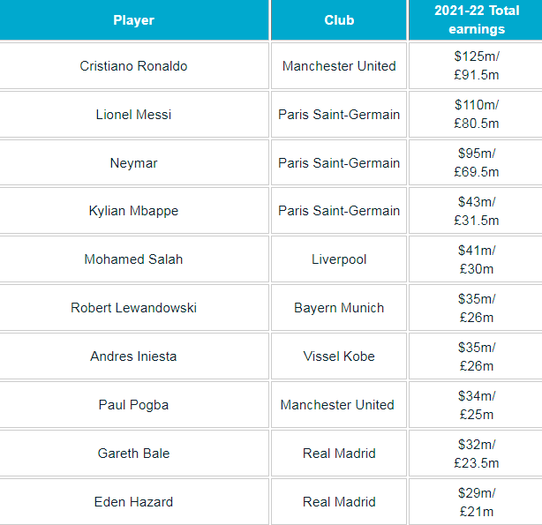This screenshot has height=525, width=542.
Task: Click the 2021-22 Total earnings header
Action: (x=476, y=20)
